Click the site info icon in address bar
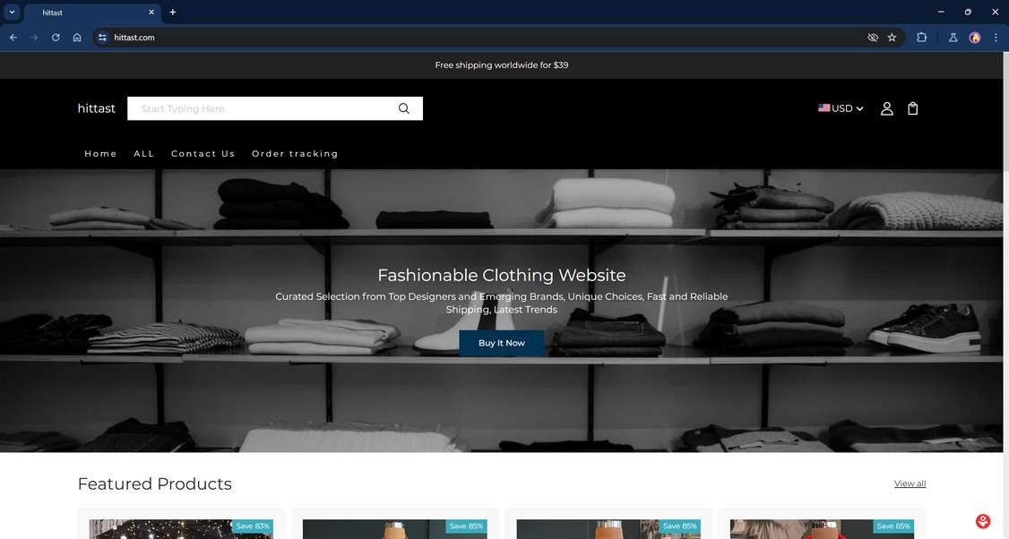This screenshot has height=539, width=1009. coord(103,37)
